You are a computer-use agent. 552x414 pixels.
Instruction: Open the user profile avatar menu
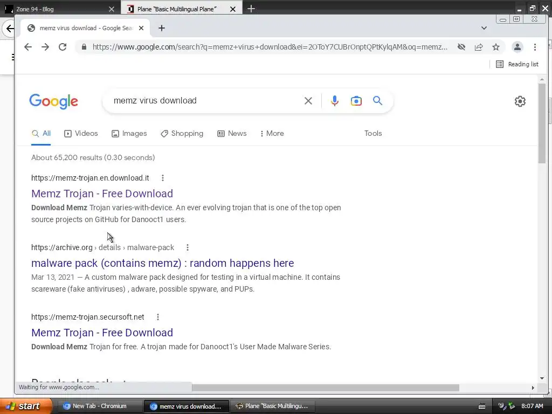(517, 47)
